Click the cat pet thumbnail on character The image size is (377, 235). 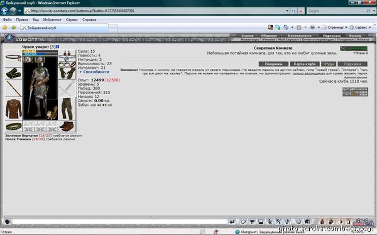[x=52, y=113]
